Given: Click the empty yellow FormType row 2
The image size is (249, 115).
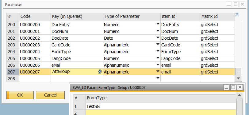Looking at the screenshot, I should click(x=161, y=113).
